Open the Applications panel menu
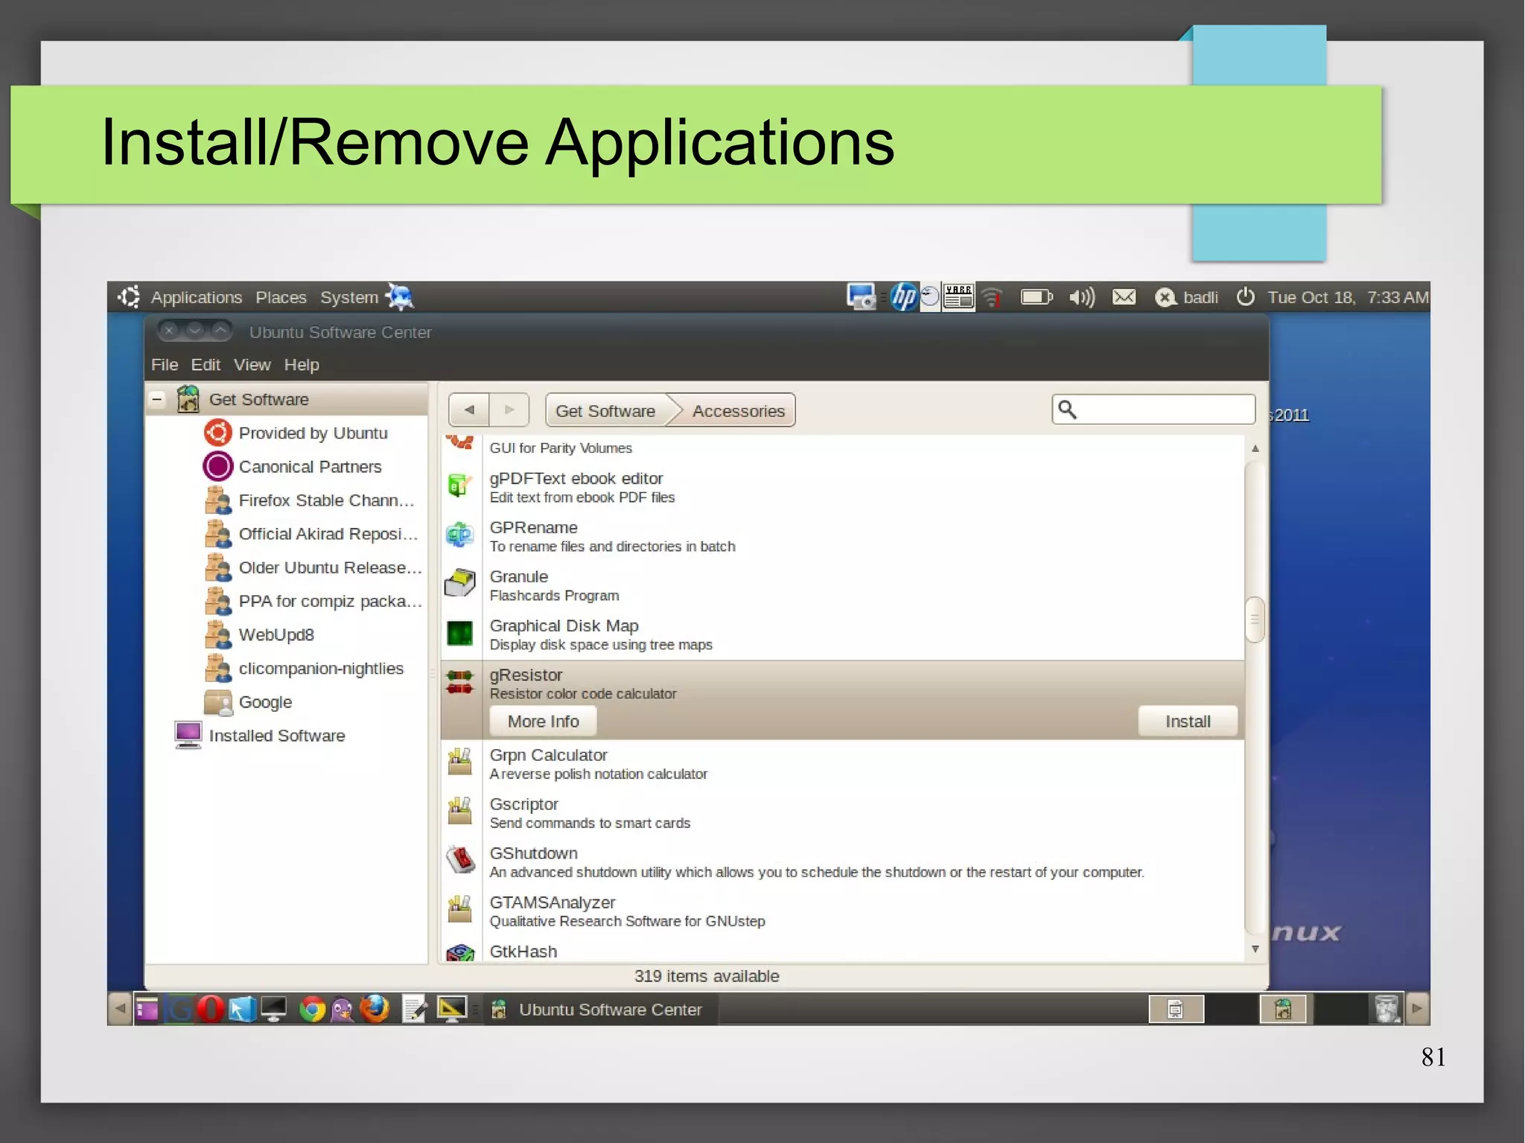The height and width of the screenshot is (1143, 1525). pyautogui.click(x=197, y=297)
